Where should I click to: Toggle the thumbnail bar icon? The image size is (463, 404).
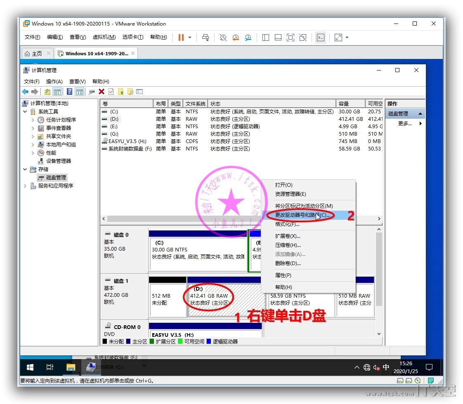pyautogui.click(x=278, y=38)
